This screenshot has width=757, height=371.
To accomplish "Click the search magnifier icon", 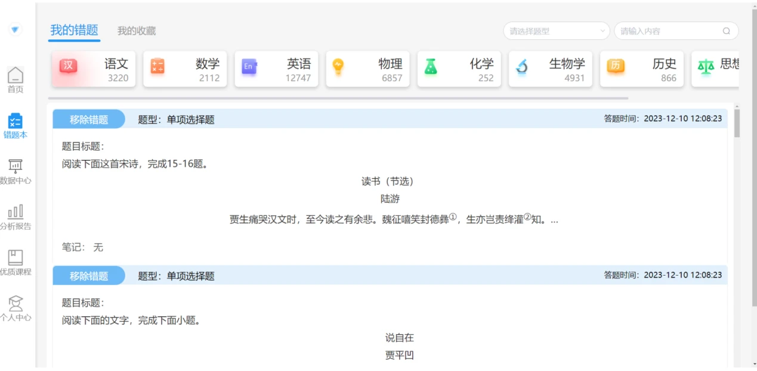I will tap(726, 31).
